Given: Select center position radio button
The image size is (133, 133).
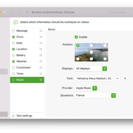Looking at the screenshot, I should point(91,52).
